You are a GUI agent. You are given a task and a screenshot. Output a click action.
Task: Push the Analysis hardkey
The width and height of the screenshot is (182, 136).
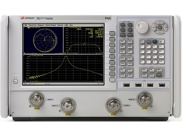coord(130,63)
